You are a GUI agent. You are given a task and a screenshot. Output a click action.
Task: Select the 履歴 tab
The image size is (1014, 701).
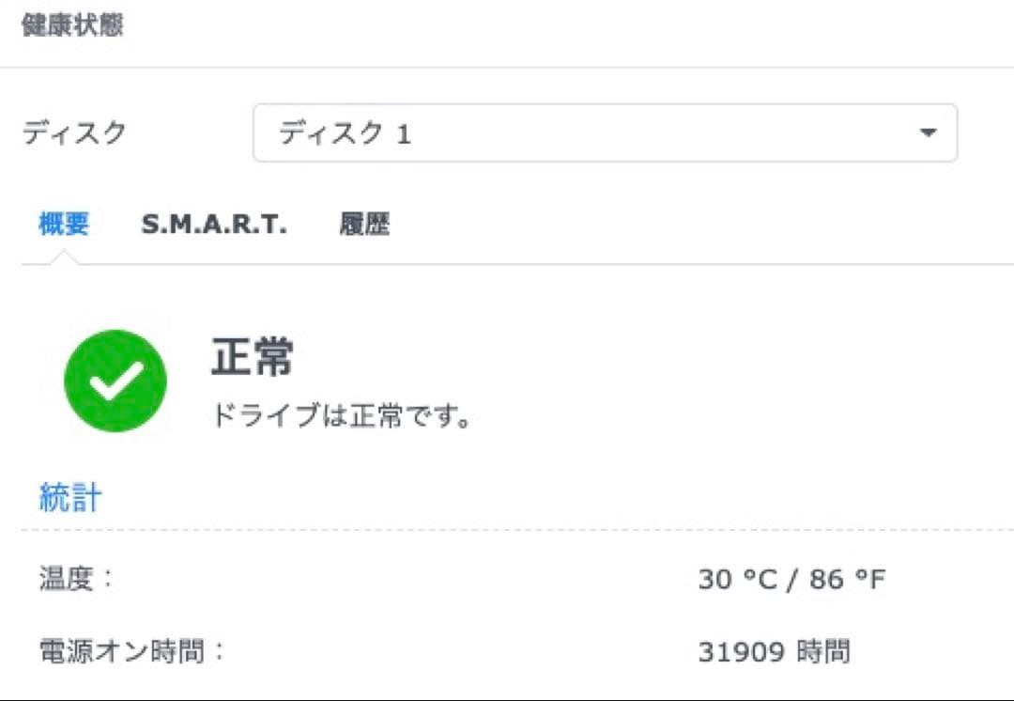[364, 225]
